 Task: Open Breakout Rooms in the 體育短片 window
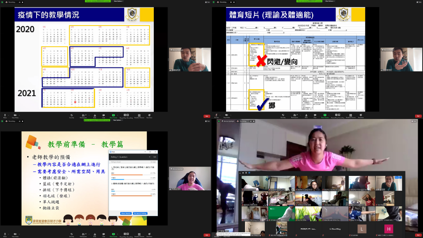click(x=351, y=116)
